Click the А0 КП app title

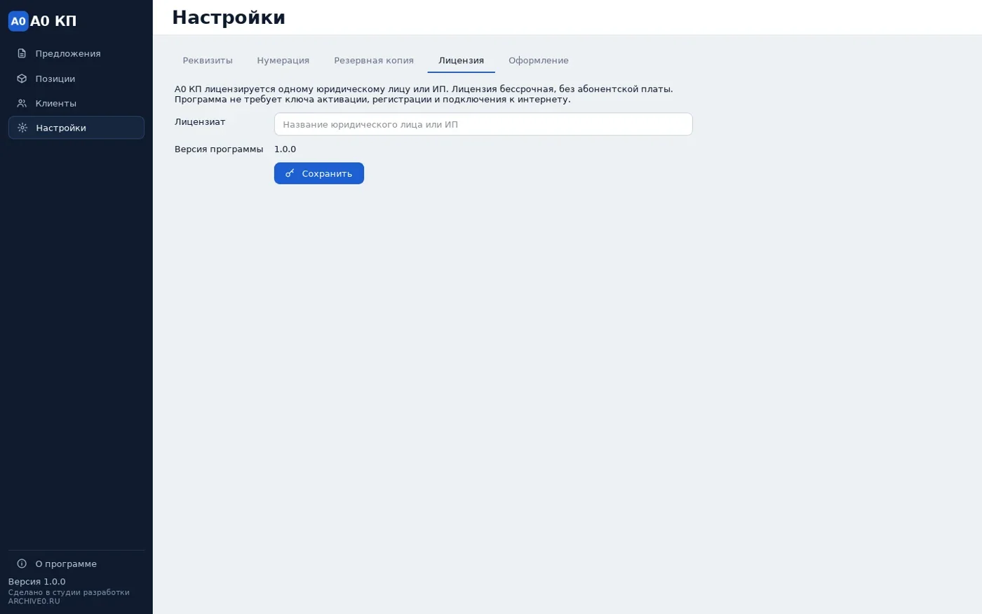pos(53,21)
